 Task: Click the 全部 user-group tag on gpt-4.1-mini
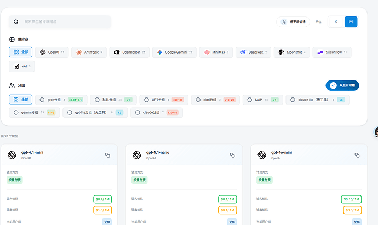[x=107, y=222]
